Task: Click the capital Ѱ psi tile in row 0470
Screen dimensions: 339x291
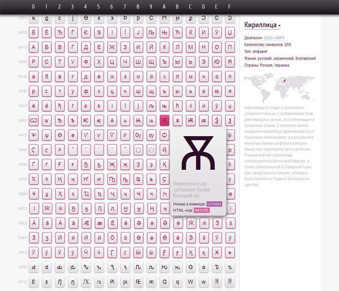Action: coord(33,135)
